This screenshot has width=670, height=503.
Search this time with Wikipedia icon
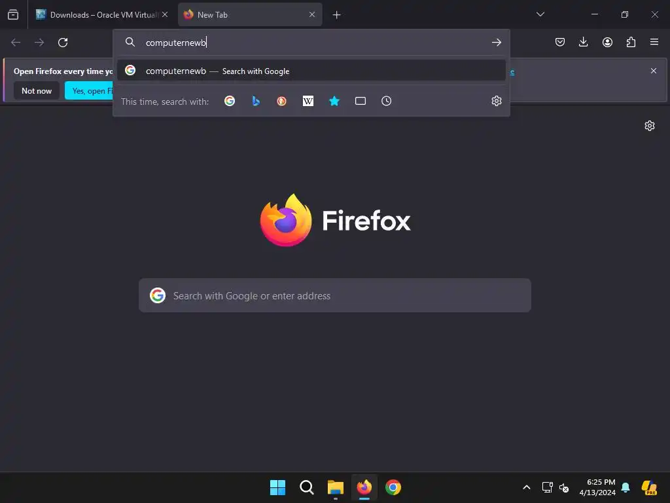pyautogui.click(x=308, y=101)
